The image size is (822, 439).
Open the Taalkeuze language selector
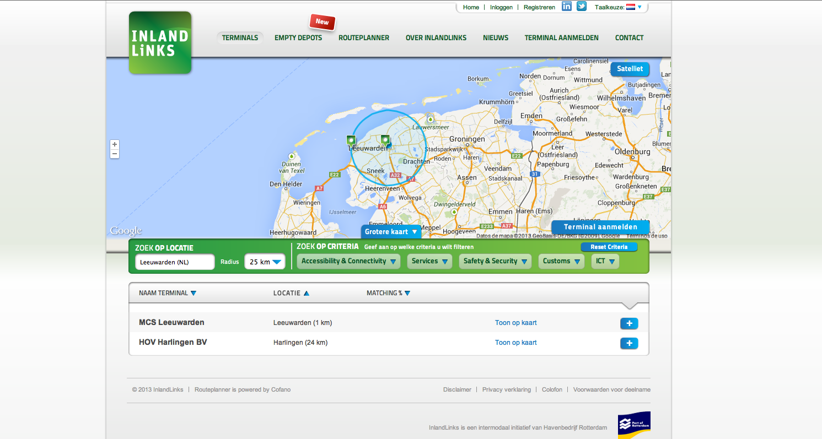[633, 7]
